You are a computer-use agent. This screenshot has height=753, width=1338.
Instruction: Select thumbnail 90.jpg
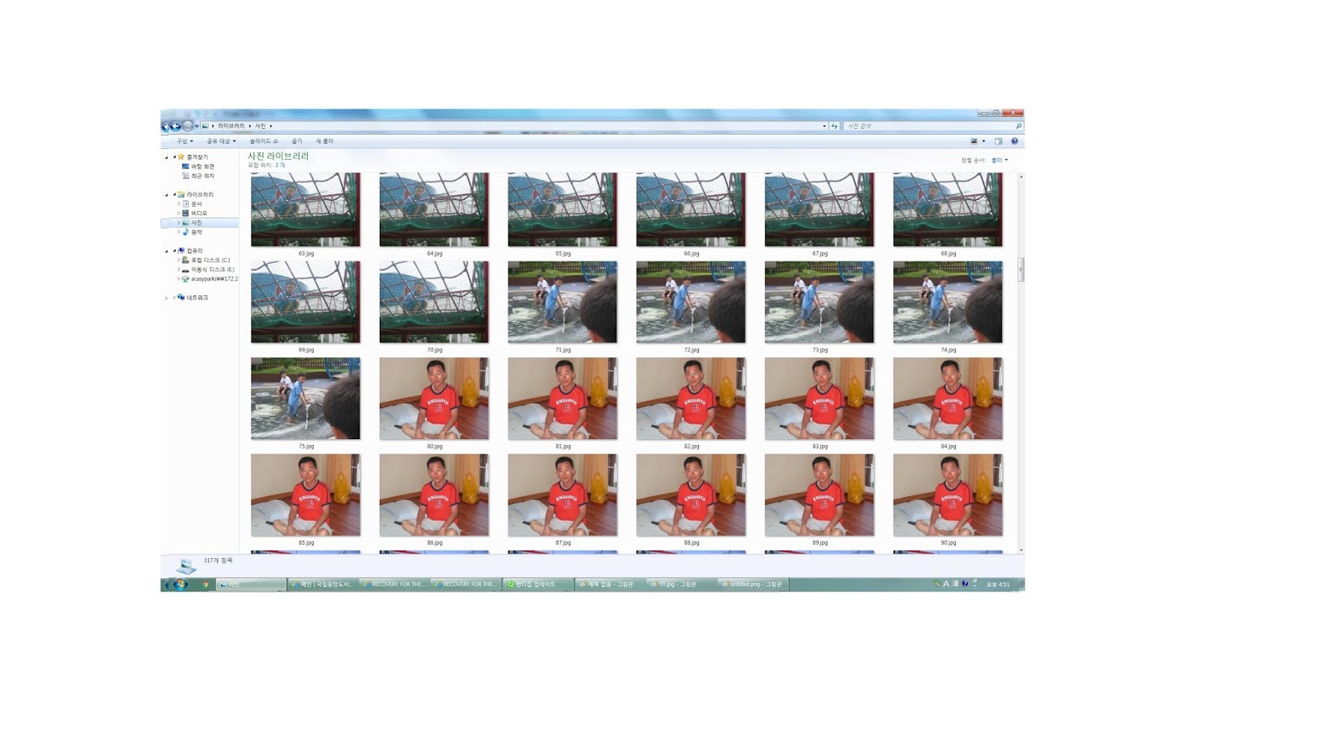pos(947,495)
